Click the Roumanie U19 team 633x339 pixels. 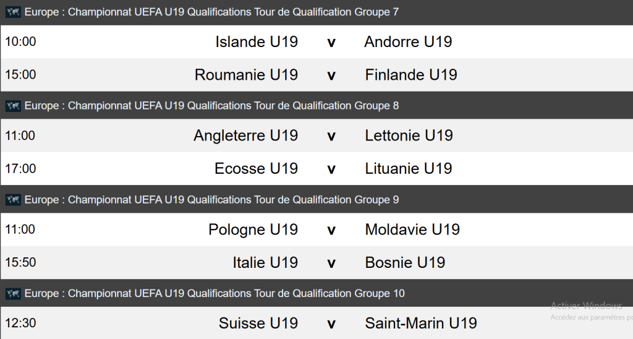(246, 75)
